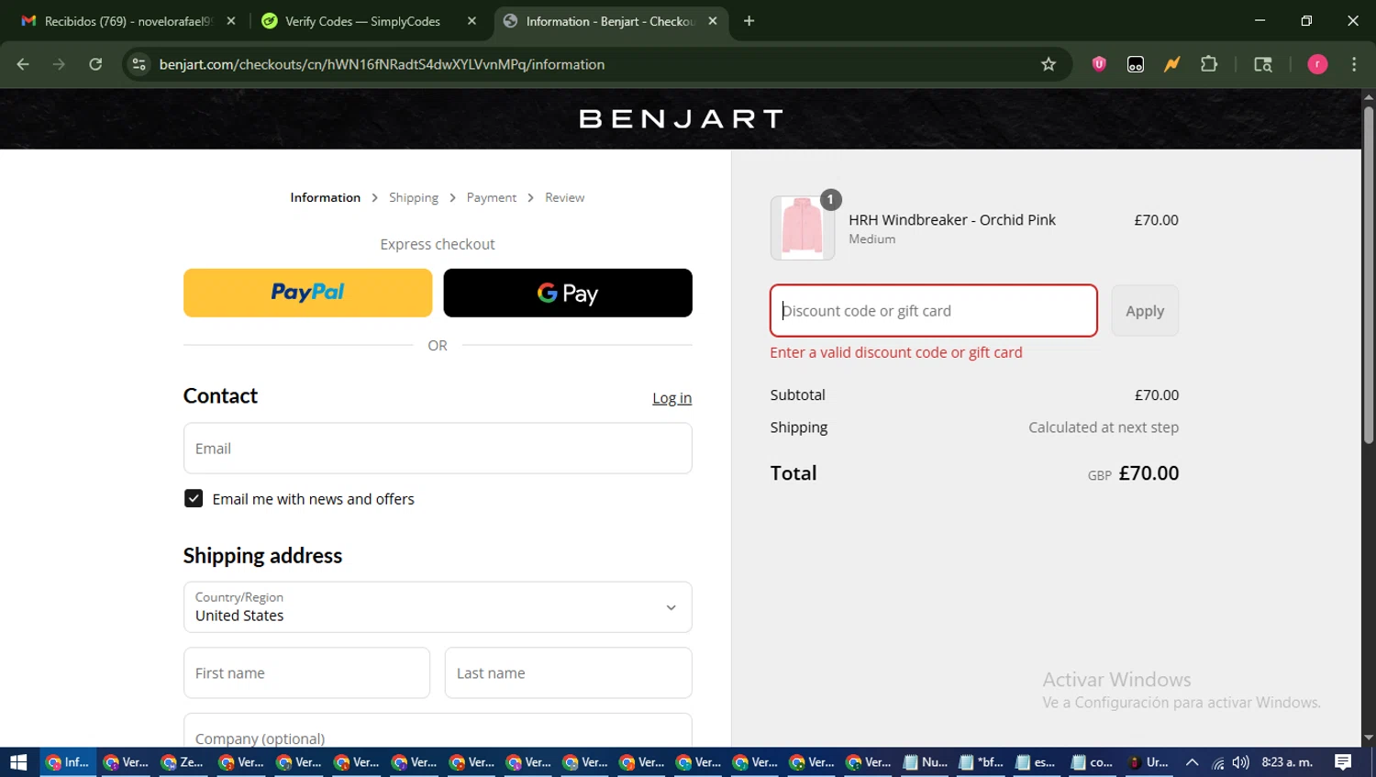Focus the Company (optional) field
The width and height of the screenshot is (1376, 777).
point(438,730)
